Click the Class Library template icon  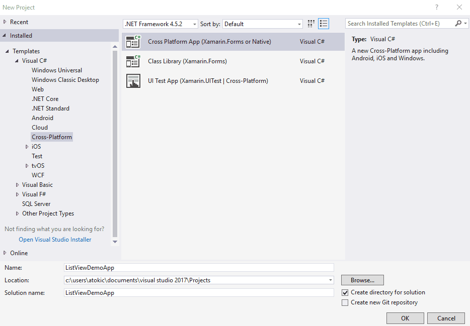coord(133,61)
